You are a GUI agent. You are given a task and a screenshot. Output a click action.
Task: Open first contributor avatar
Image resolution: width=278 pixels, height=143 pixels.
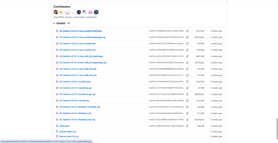(x=56, y=12)
